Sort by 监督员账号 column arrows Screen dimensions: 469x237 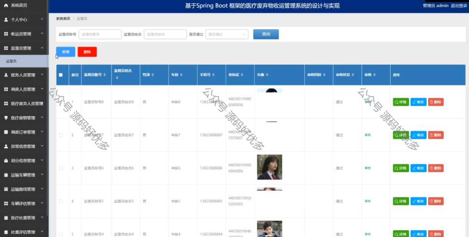(104, 75)
